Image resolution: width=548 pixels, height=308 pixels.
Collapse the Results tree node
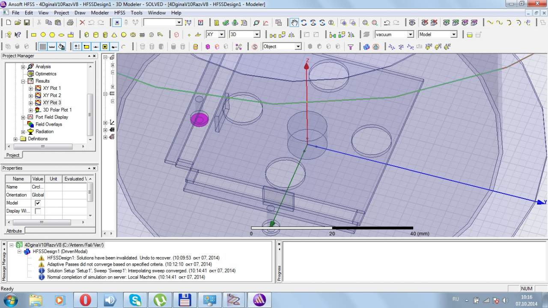pyautogui.click(x=23, y=81)
